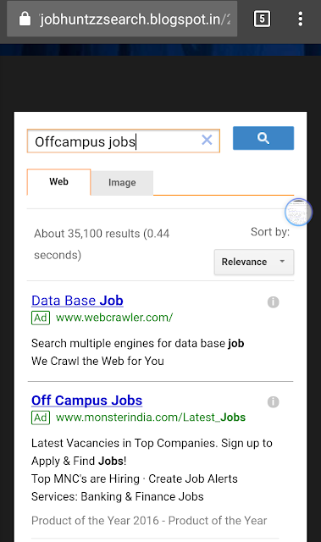Open the tab switcher showing 5 tabs
The height and width of the screenshot is (542, 321).
tap(262, 19)
